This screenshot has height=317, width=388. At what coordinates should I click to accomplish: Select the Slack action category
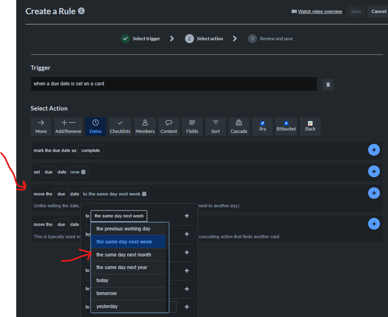coord(310,126)
